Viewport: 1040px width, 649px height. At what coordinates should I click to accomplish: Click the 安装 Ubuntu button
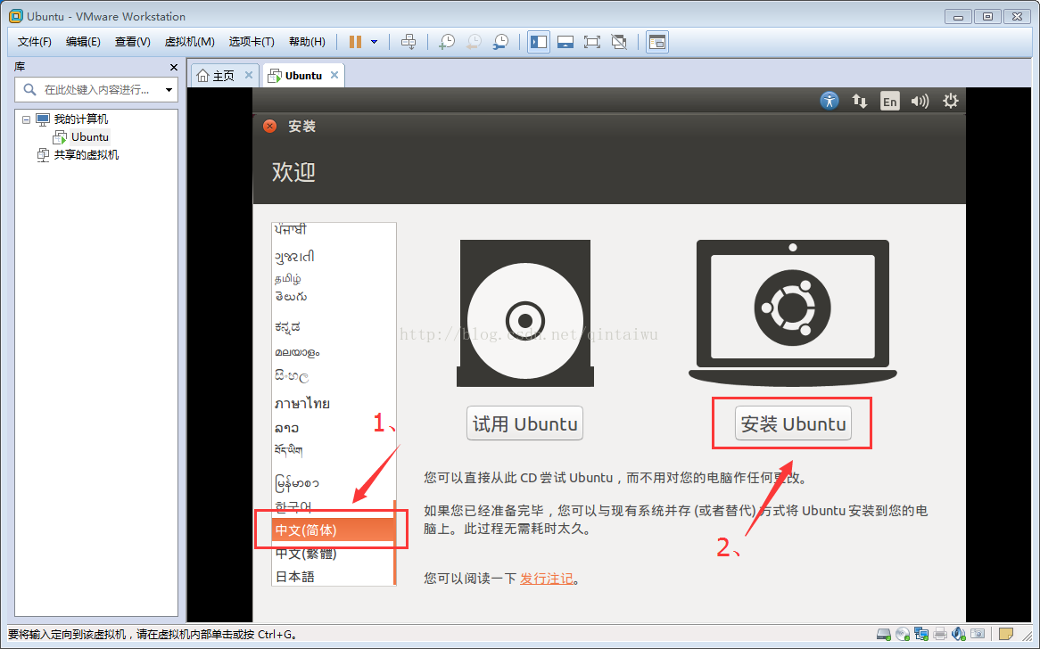pos(793,423)
